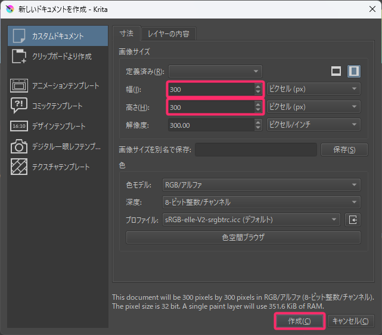
Task: Click the 保存(S) button
Action: [344, 150]
